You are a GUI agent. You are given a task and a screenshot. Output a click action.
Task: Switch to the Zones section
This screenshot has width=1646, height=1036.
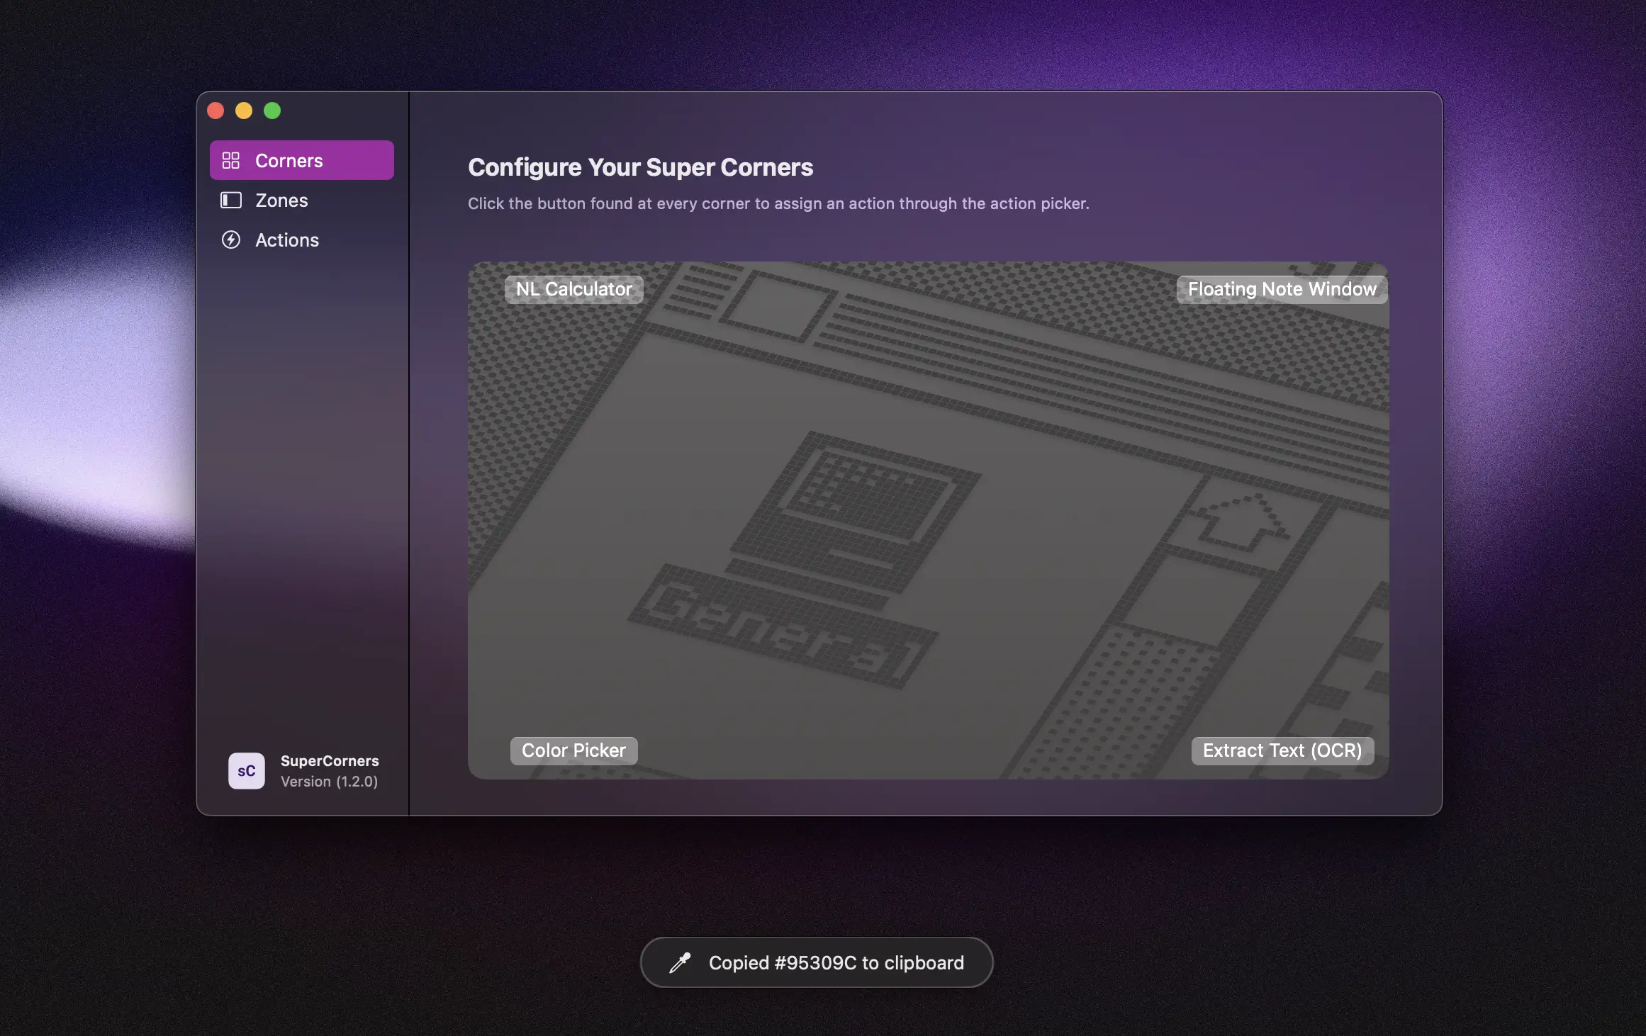(281, 201)
